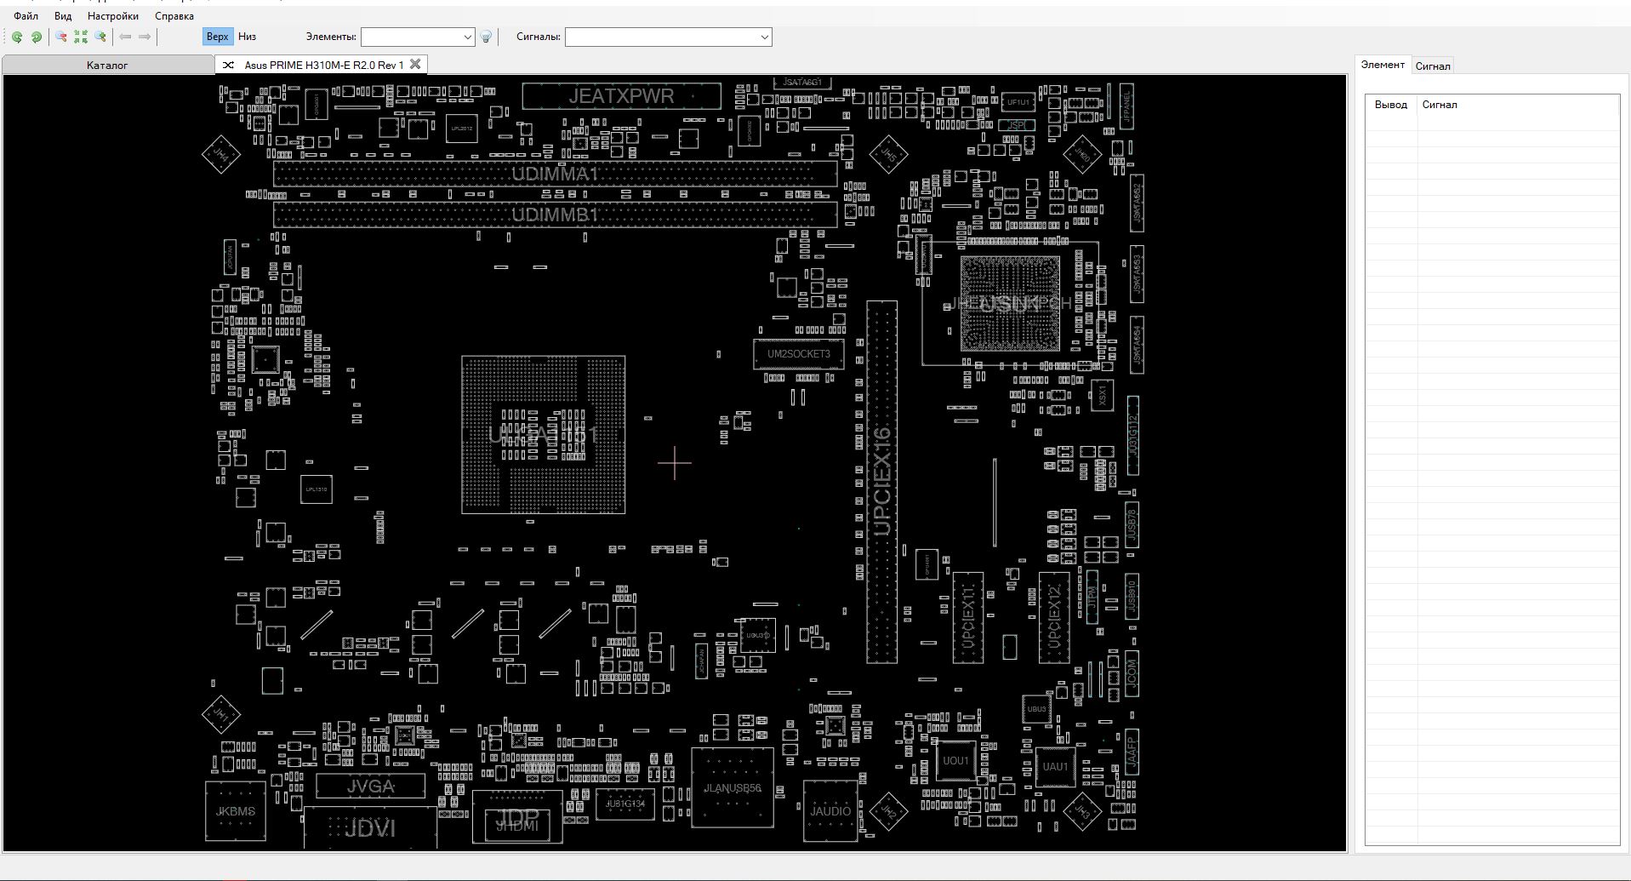Select the JLANUSB56 connector
The height and width of the screenshot is (881, 1631).
733,788
